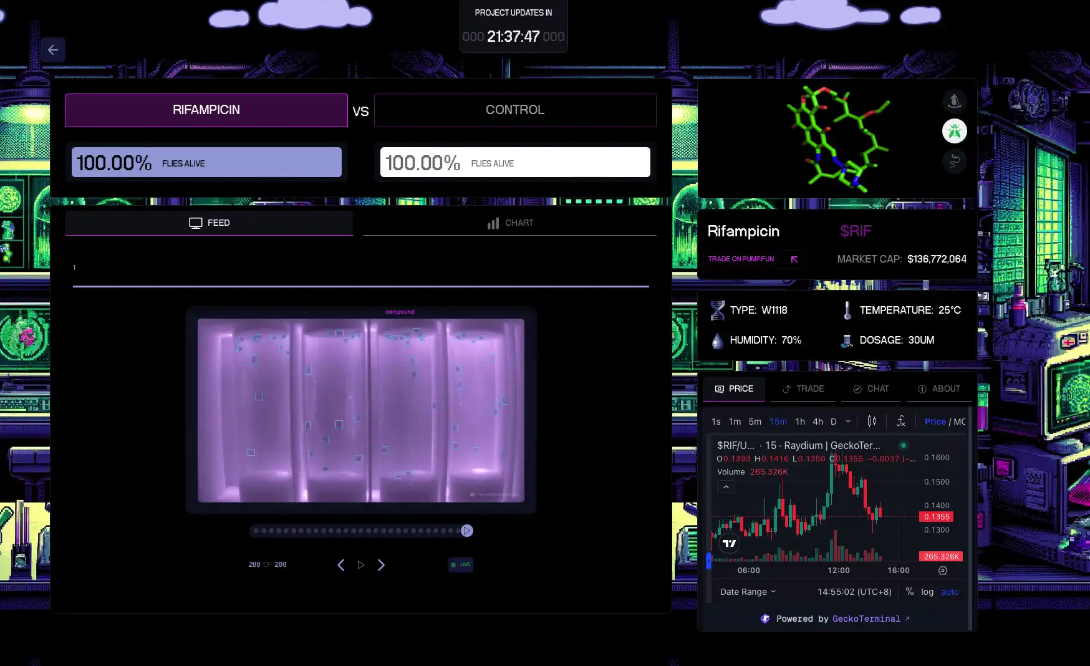This screenshot has height=666, width=1090.
Task: Click the feed timeline slider handle
Action: (467, 531)
